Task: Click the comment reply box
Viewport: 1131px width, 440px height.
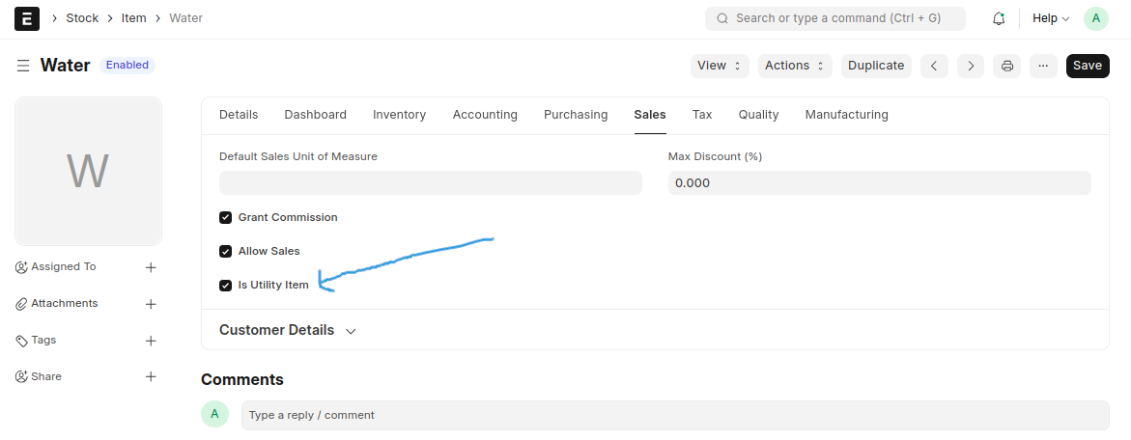Action: click(675, 416)
